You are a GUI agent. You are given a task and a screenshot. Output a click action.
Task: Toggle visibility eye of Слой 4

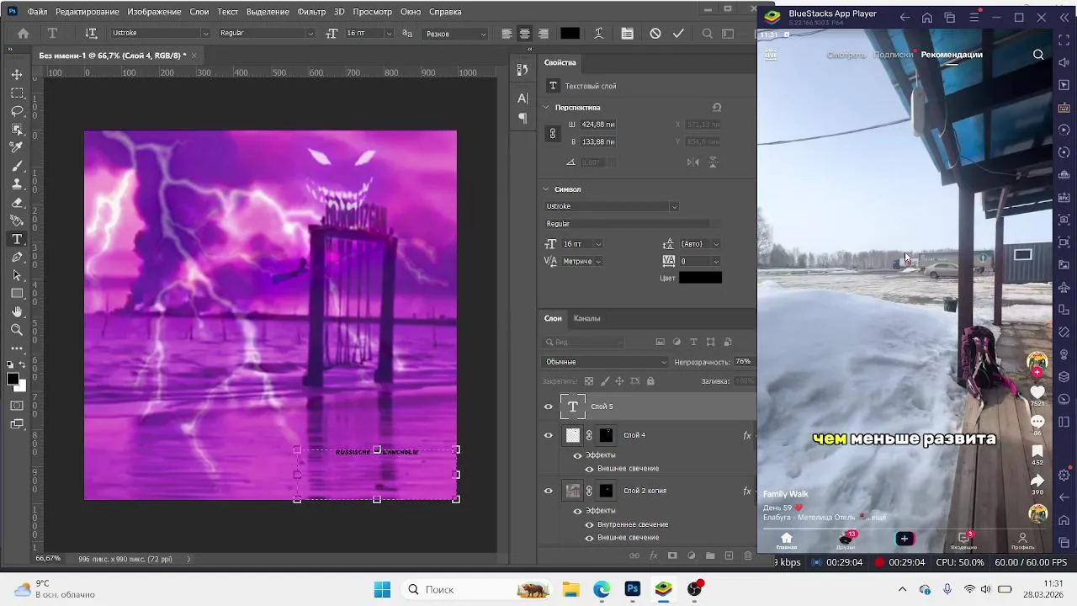click(x=549, y=435)
